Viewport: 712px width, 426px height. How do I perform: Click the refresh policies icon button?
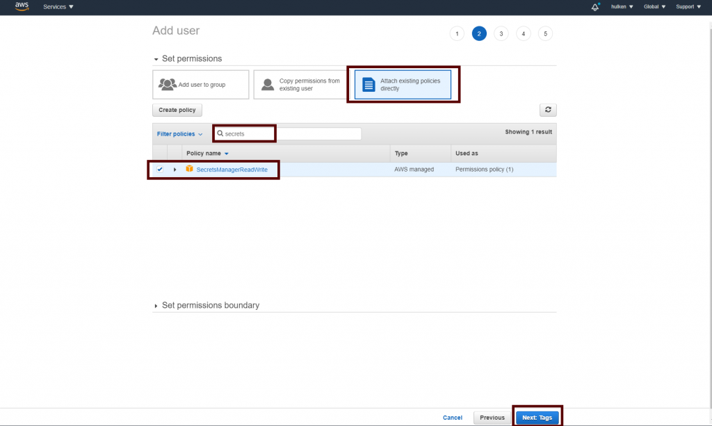pos(548,110)
